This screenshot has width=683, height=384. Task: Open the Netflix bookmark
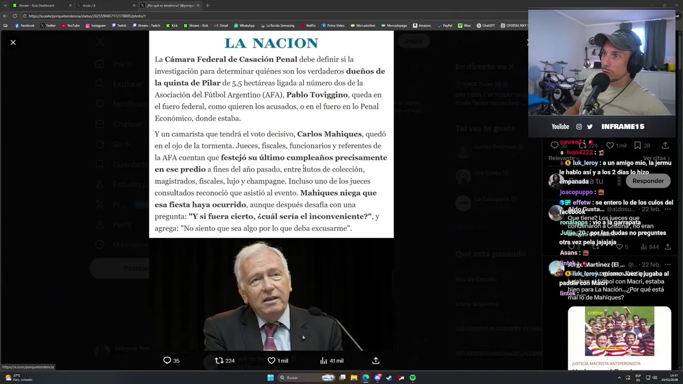click(x=308, y=26)
